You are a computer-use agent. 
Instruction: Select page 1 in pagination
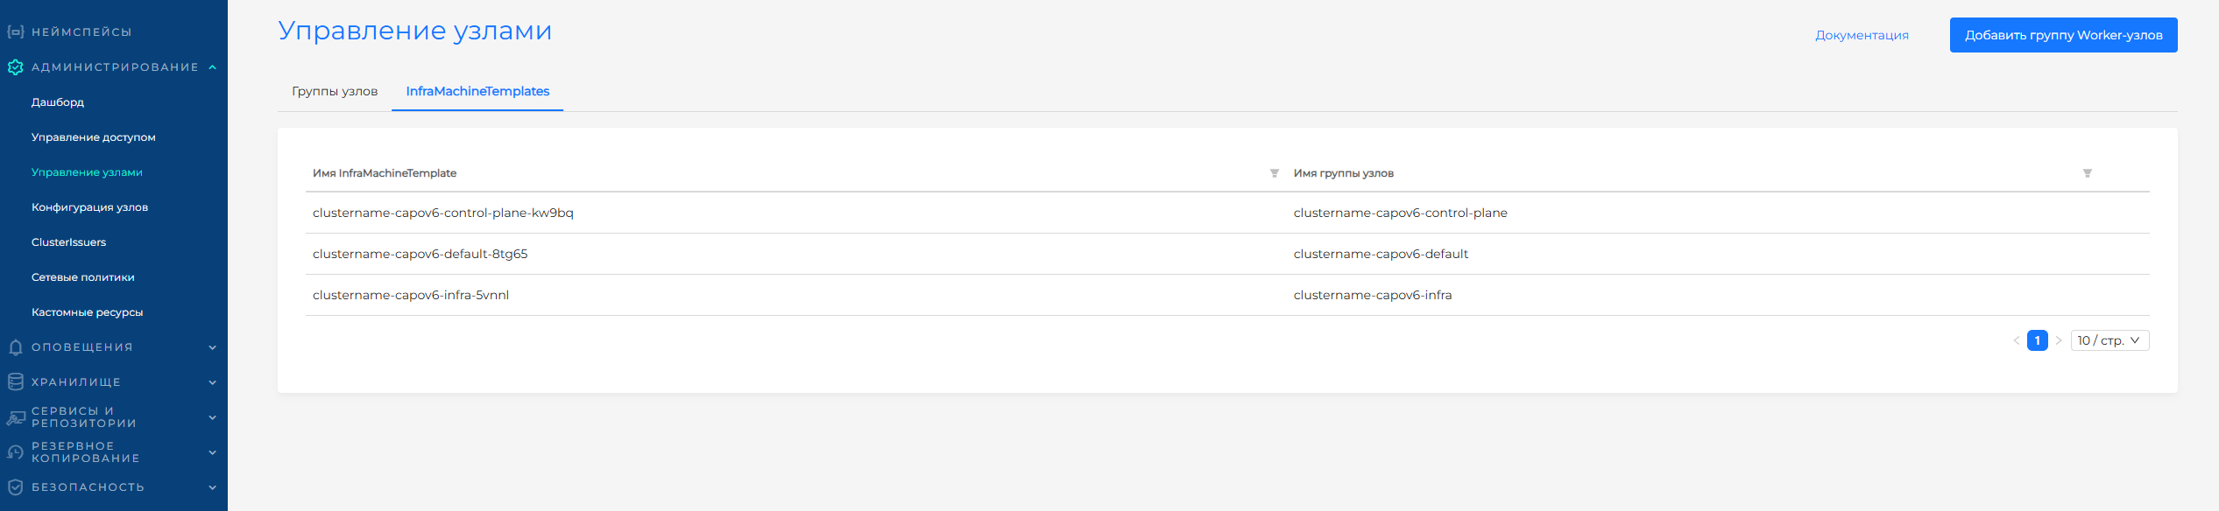point(2037,340)
